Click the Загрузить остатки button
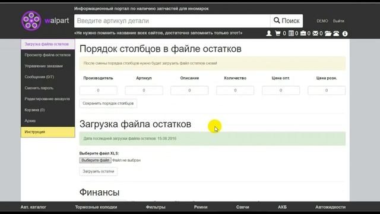 tap(99, 172)
